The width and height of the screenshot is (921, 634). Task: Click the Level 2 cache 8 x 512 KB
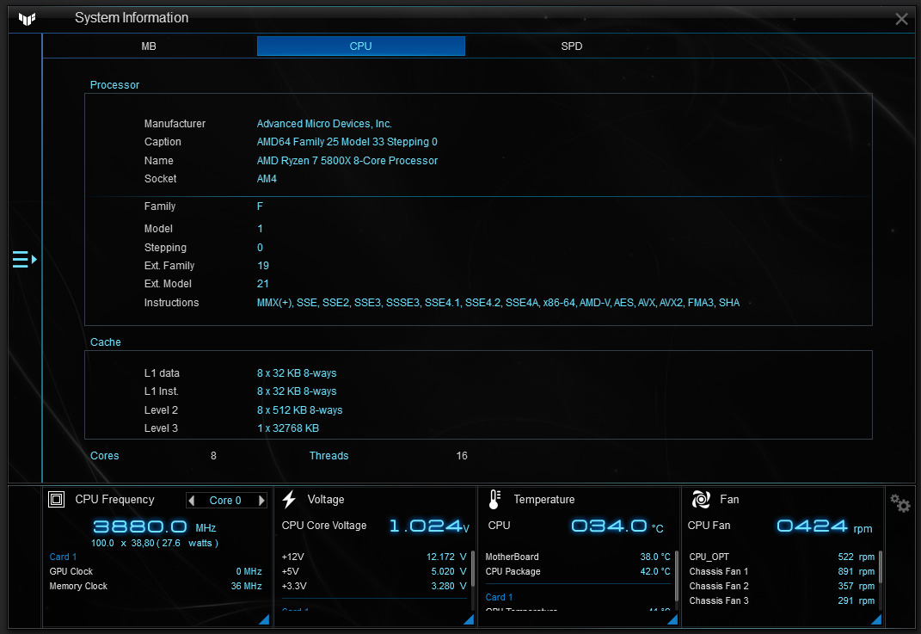click(x=299, y=410)
